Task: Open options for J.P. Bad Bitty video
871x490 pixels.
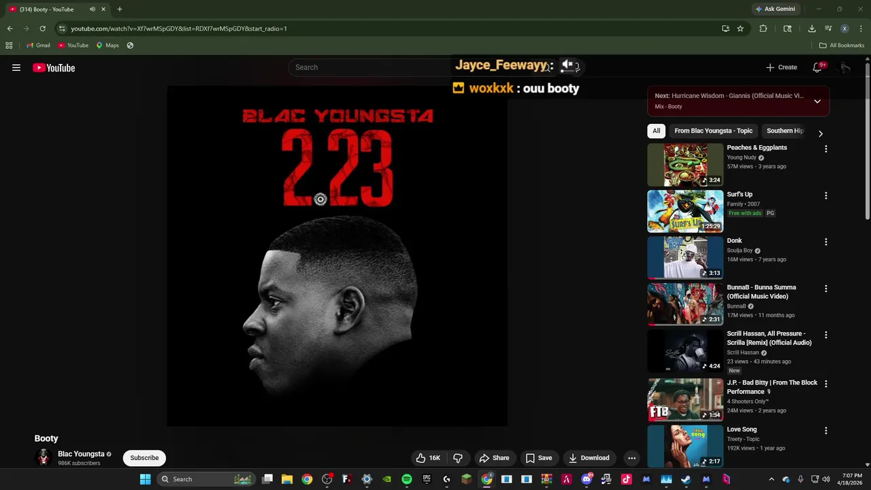Action: pos(826,384)
